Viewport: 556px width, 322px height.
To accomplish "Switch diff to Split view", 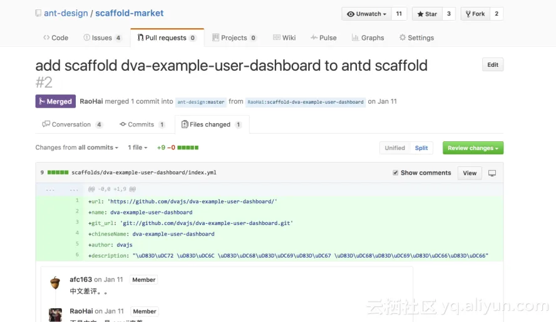I will (421, 148).
